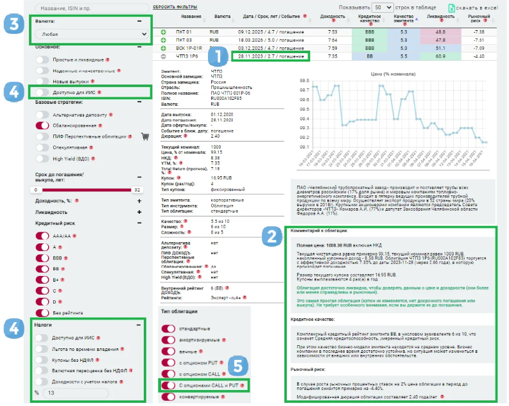Turn off the AAA/AA credit risk toggle
The width and height of the screenshot is (509, 406).
tap(42, 235)
